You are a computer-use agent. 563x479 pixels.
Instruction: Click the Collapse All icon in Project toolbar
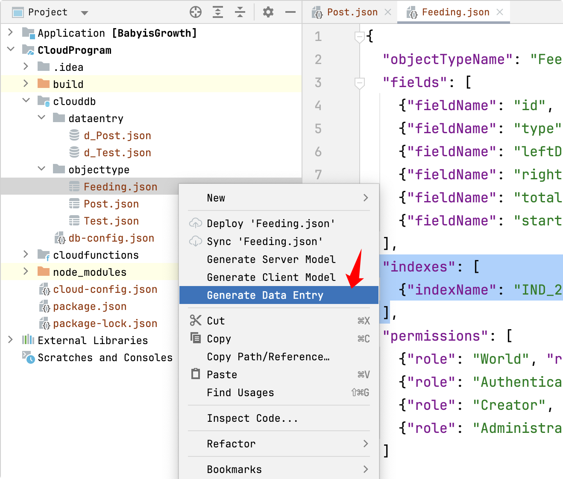[240, 12]
